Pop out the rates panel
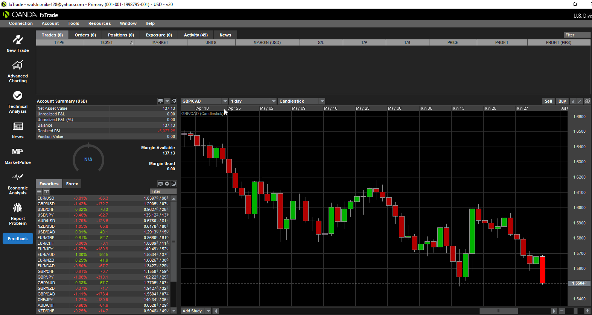The height and width of the screenshot is (315, 592). coord(173,184)
